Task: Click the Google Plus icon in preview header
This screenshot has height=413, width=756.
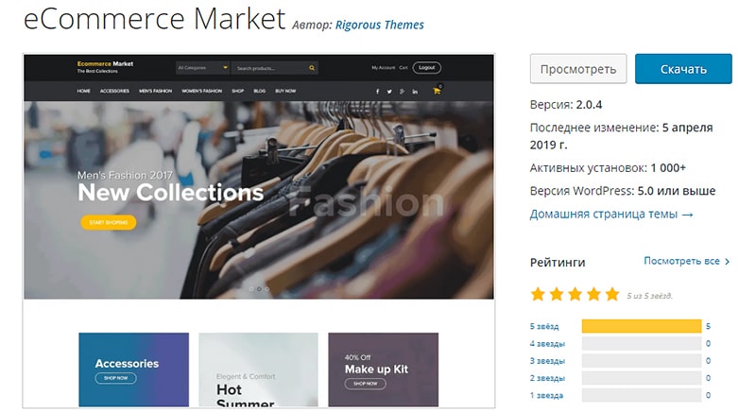Action: (403, 91)
